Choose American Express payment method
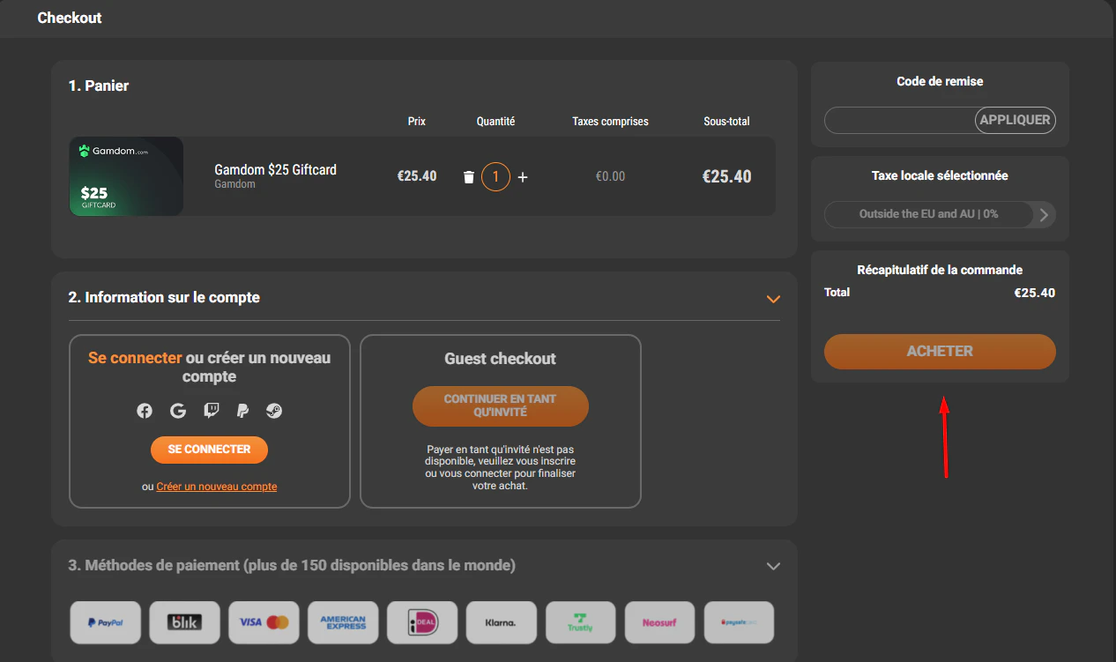The width and height of the screenshot is (1116, 662). (343, 622)
